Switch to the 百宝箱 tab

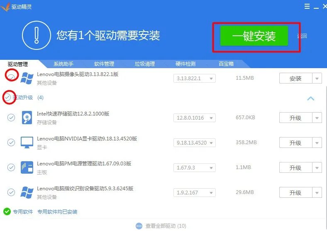(x=226, y=64)
